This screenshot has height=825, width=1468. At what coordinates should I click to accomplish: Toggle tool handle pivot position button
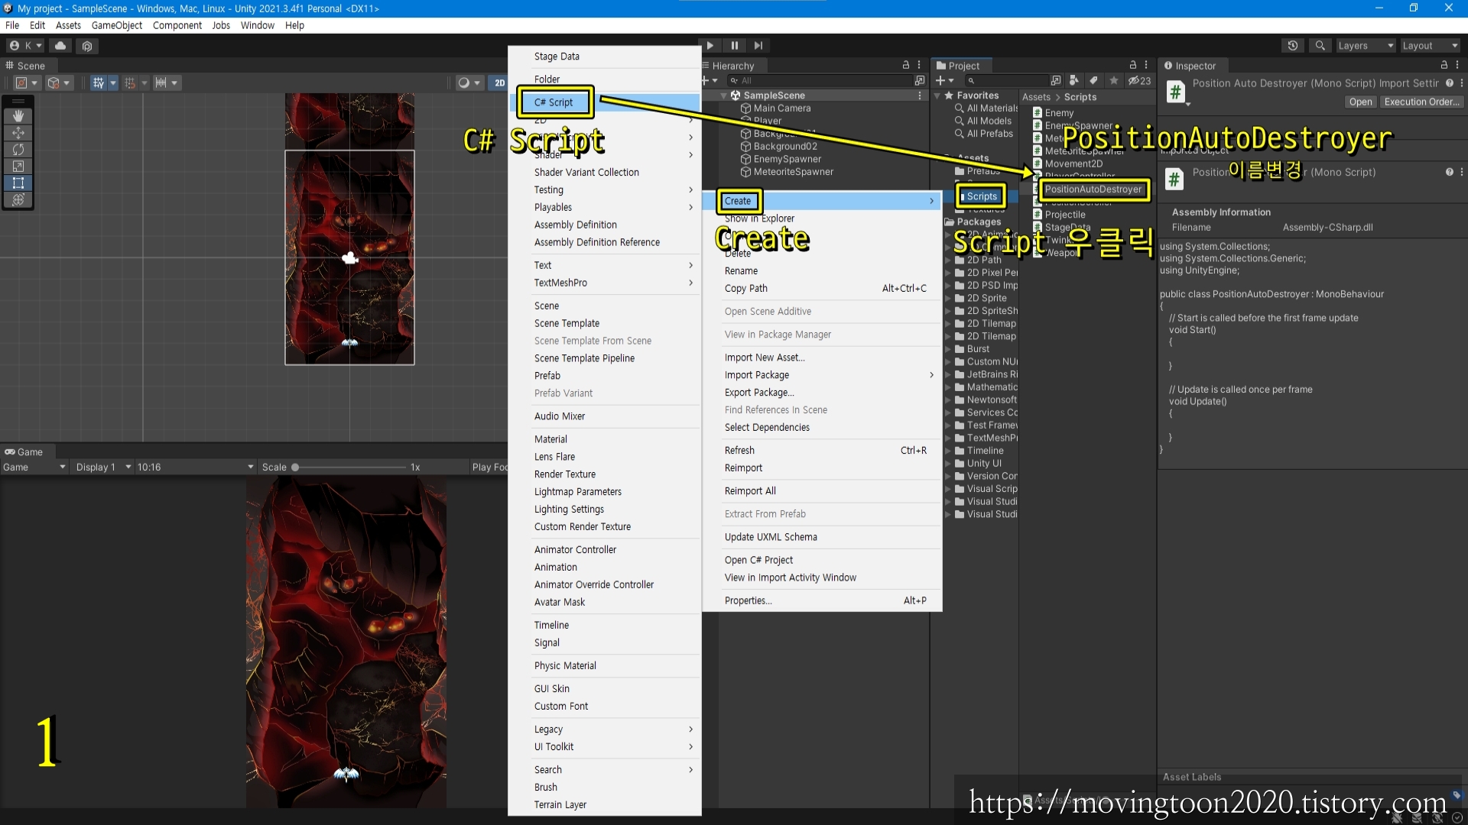[x=26, y=82]
